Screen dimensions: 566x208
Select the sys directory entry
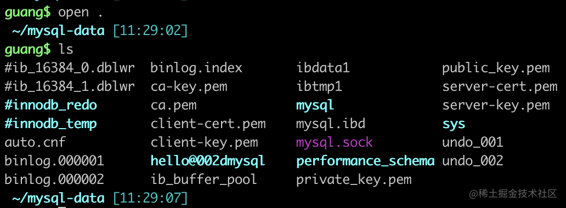click(x=454, y=124)
